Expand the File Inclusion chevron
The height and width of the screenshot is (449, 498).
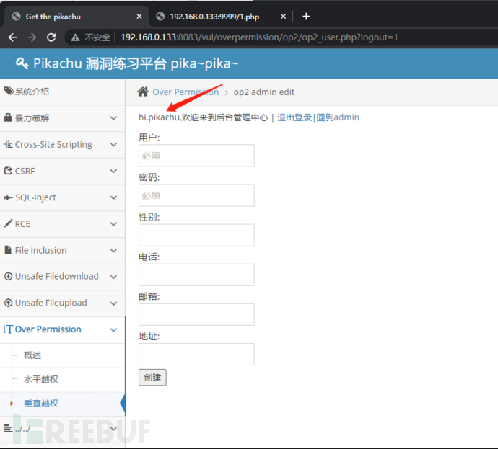coord(113,251)
